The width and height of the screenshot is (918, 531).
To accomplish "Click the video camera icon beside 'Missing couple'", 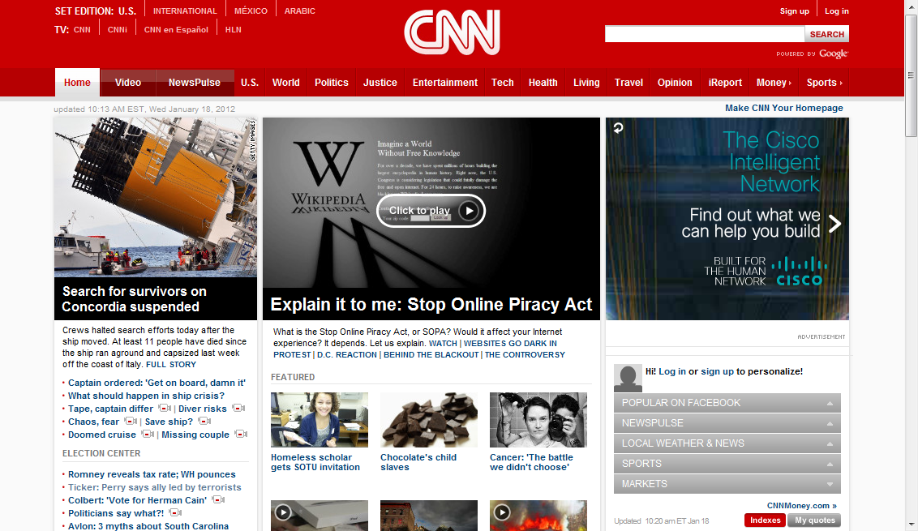I will coord(241,434).
